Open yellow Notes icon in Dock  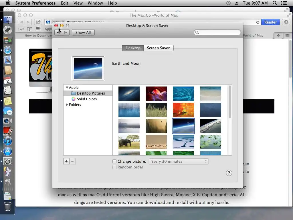[x=8, y=101]
